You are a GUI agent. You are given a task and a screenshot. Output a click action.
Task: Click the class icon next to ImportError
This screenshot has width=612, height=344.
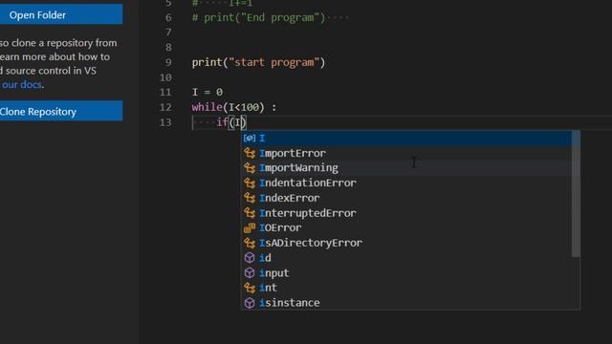tap(250, 153)
